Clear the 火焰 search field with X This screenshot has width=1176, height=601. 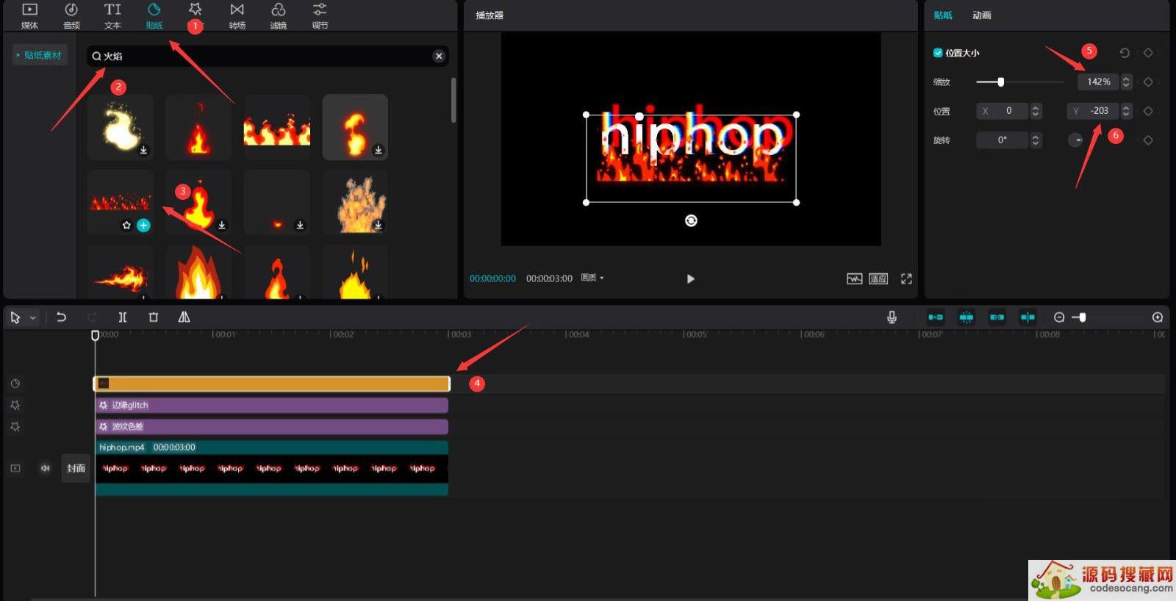pos(439,56)
